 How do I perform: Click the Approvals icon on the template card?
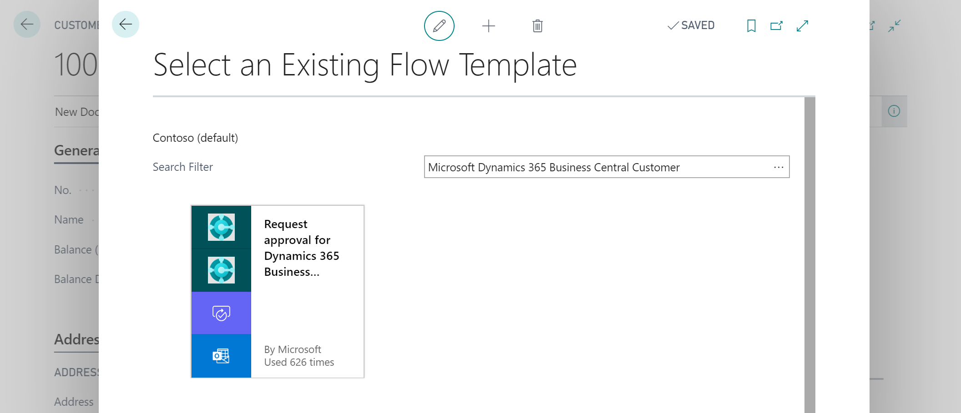click(x=221, y=313)
